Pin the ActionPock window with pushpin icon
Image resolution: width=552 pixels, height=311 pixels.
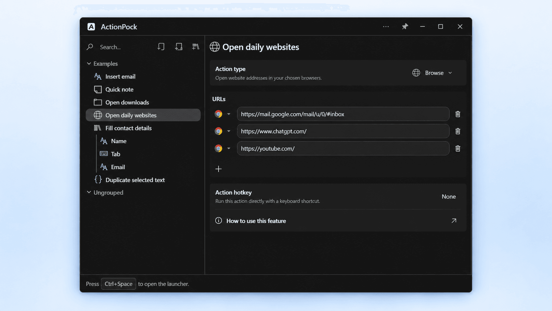pyautogui.click(x=405, y=26)
